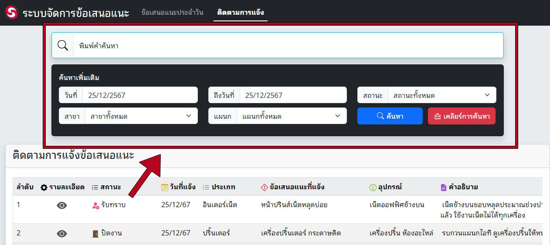Click the รับทราب status icon in row 1

click(96, 205)
